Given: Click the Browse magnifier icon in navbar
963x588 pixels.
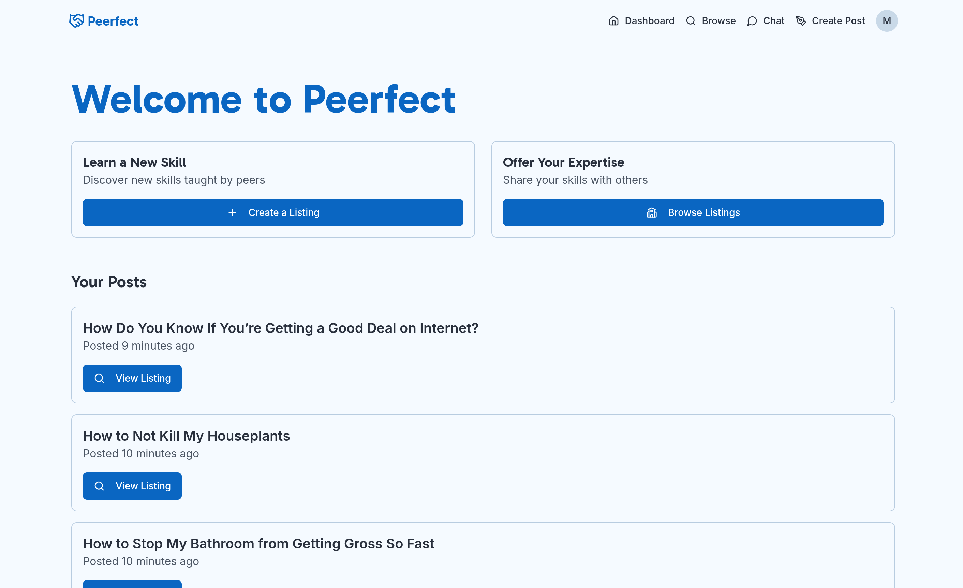Looking at the screenshot, I should [x=691, y=21].
